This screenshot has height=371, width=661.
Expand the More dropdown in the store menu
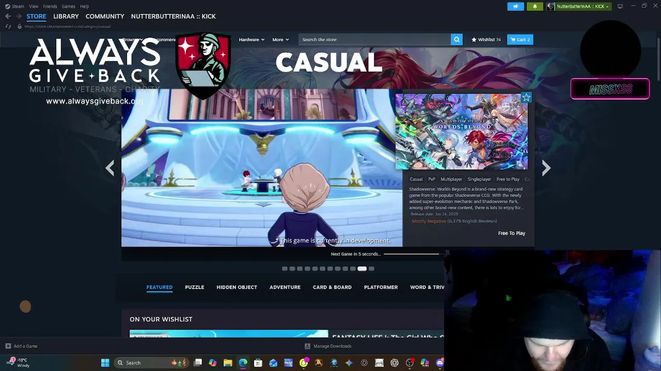pyautogui.click(x=280, y=40)
